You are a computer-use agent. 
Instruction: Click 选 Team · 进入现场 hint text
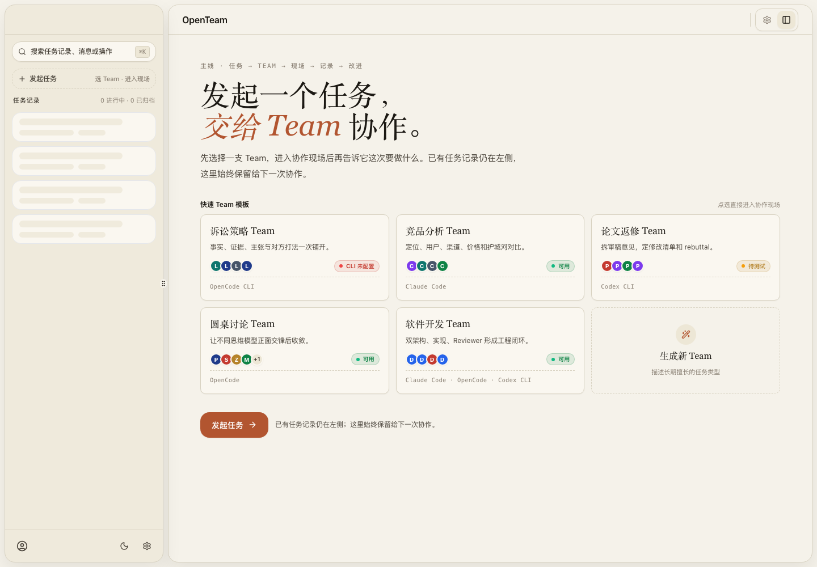[123, 79]
